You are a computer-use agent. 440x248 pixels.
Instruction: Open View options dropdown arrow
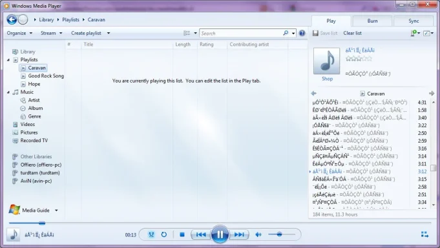pyautogui.click(x=195, y=33)
